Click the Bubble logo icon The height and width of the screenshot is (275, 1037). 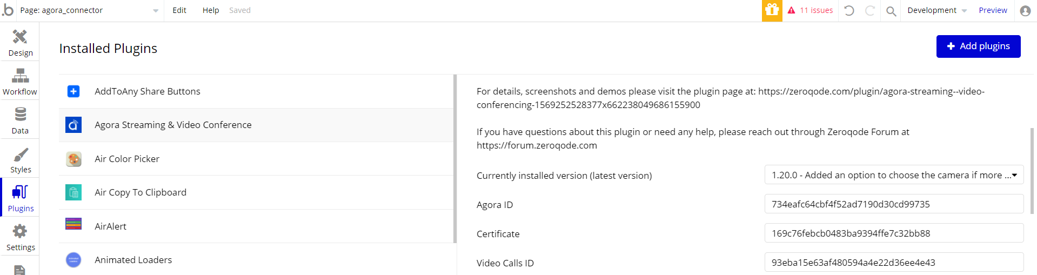coord(8,10)
